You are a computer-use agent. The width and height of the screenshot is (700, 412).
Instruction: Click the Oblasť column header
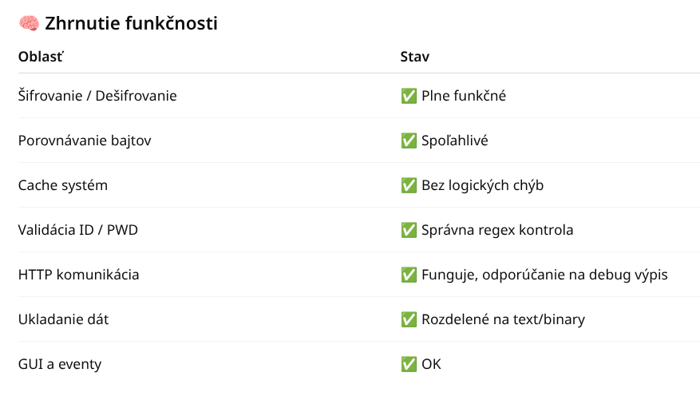coord(41,57)
